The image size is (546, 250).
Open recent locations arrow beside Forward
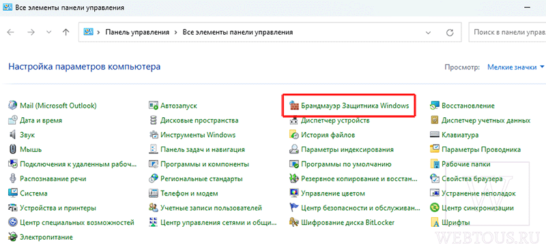coord(48,32)
